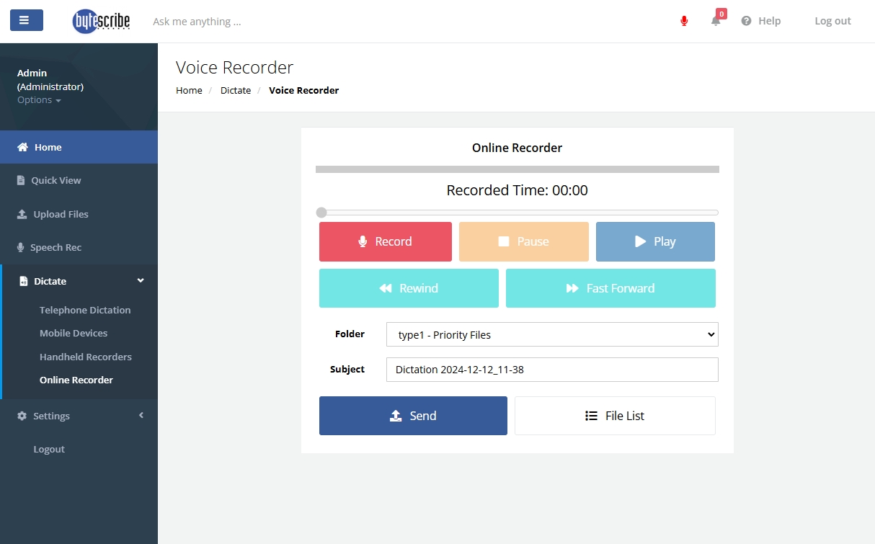Click the Home icon in sidebar
875x544 pixels.
(22, 147)
